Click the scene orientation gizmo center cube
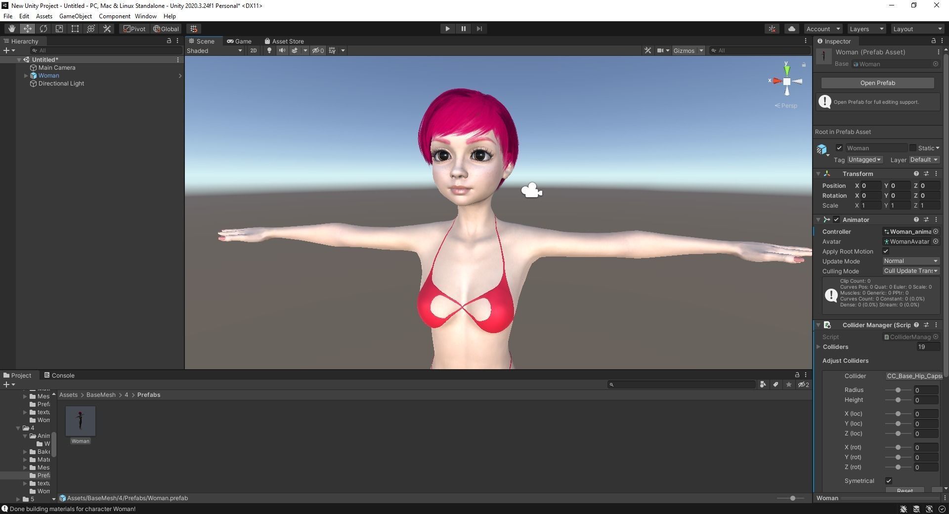Viewport: 949px width, 514px height. [786, 82]
